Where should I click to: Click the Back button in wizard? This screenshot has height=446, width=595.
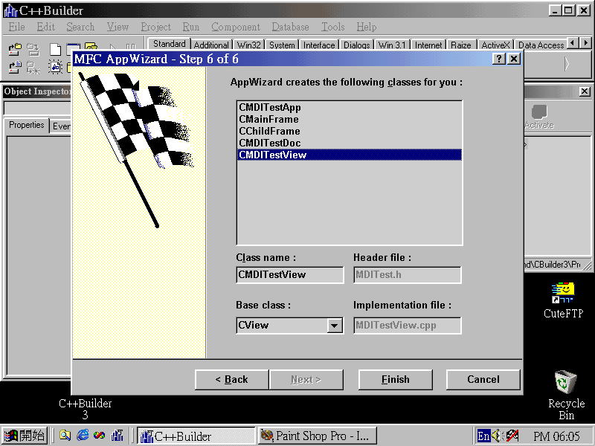point(231,380)
